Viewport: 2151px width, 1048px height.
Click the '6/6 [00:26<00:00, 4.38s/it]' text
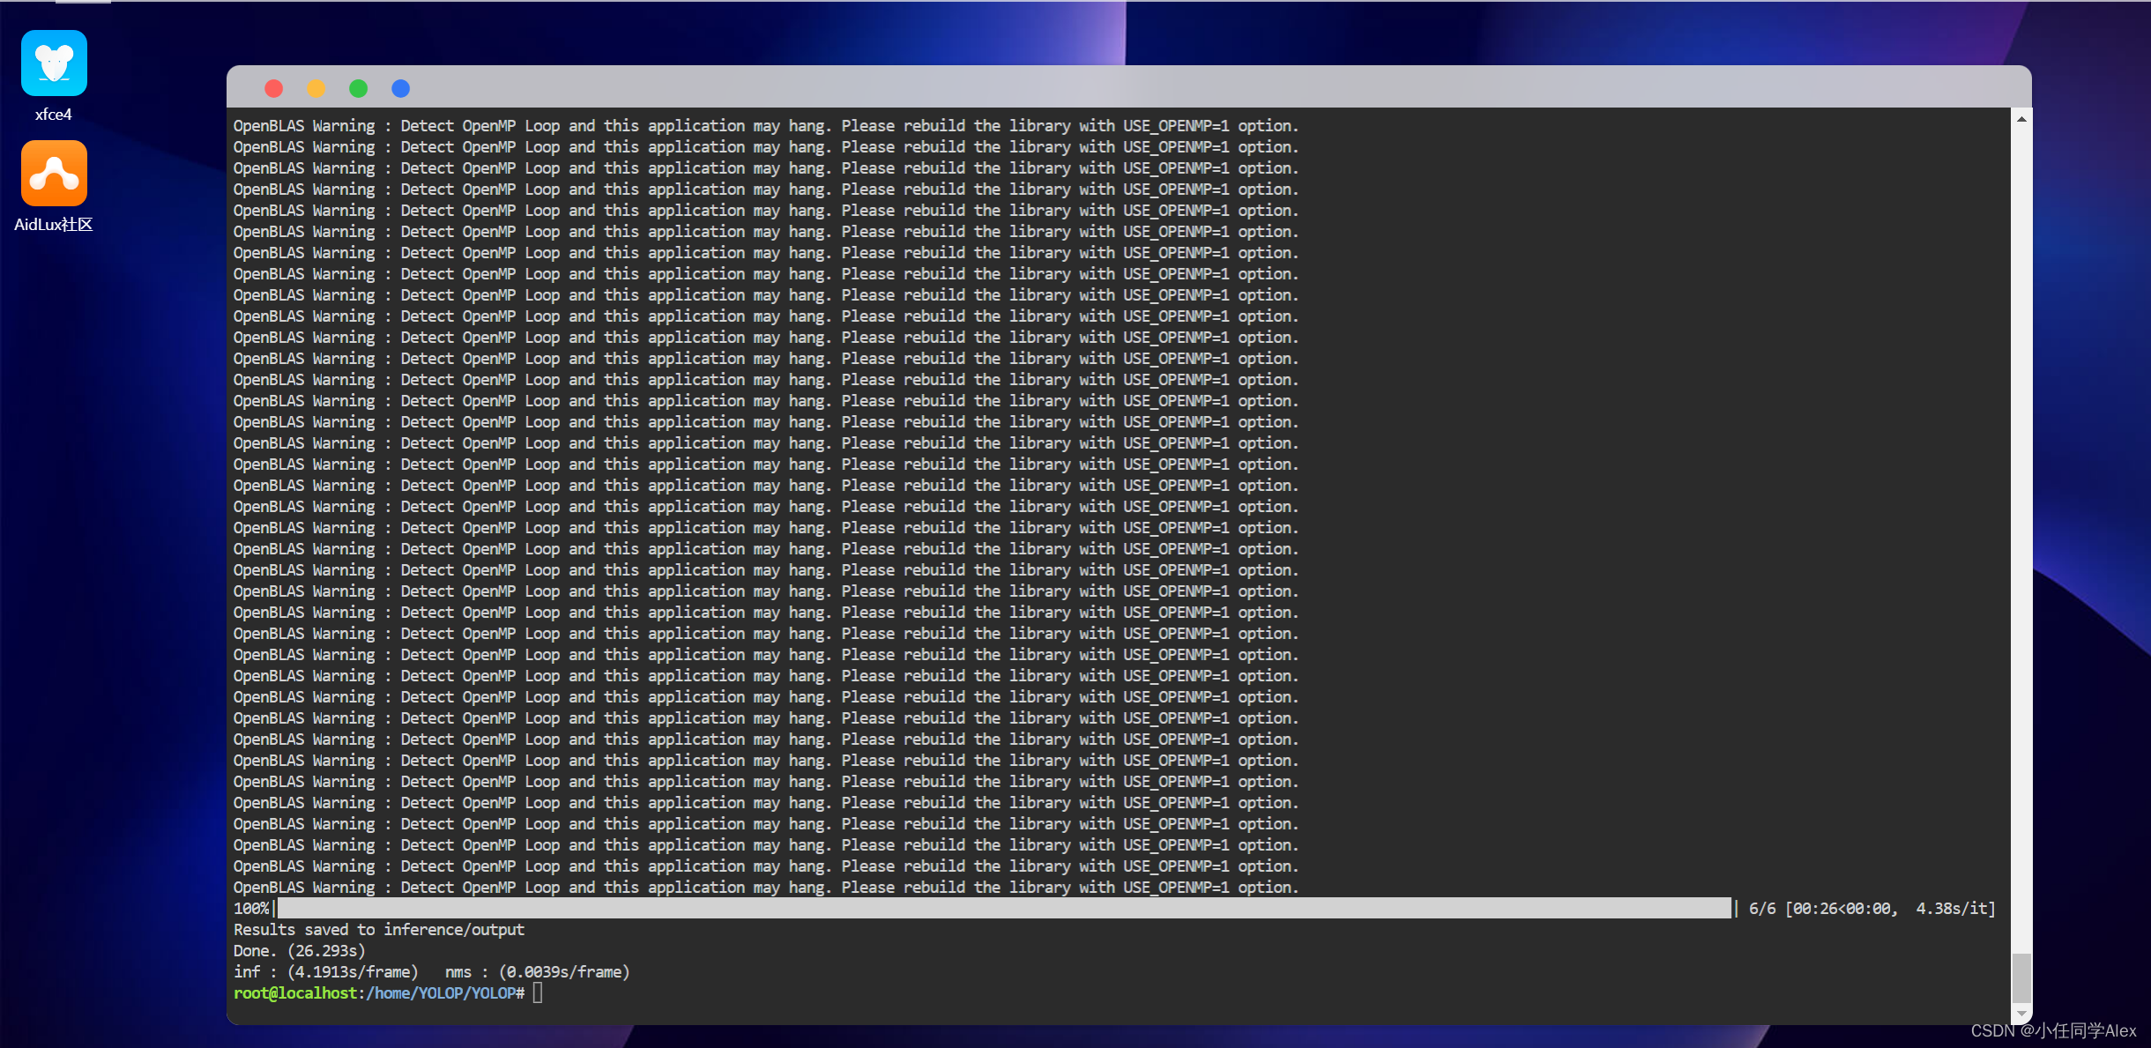coord(1872,909)
